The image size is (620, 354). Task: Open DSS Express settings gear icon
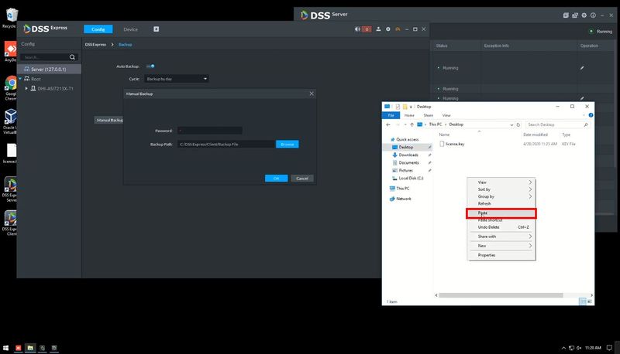(x=388, y=29)
